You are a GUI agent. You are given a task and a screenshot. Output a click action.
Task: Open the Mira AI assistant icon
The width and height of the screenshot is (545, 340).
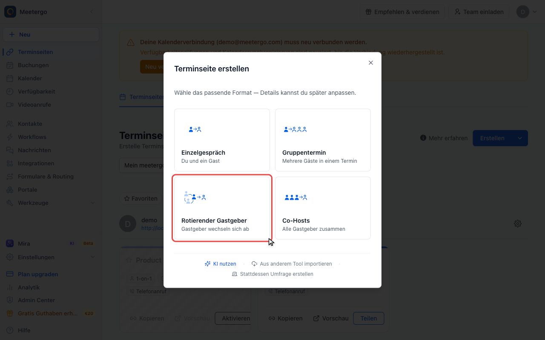coord(10,244)
